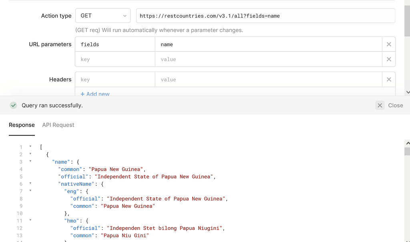The width and height of the screenshot is (410, 242).
Task: Switch to the API Request tab
Action: pos(58,125)
